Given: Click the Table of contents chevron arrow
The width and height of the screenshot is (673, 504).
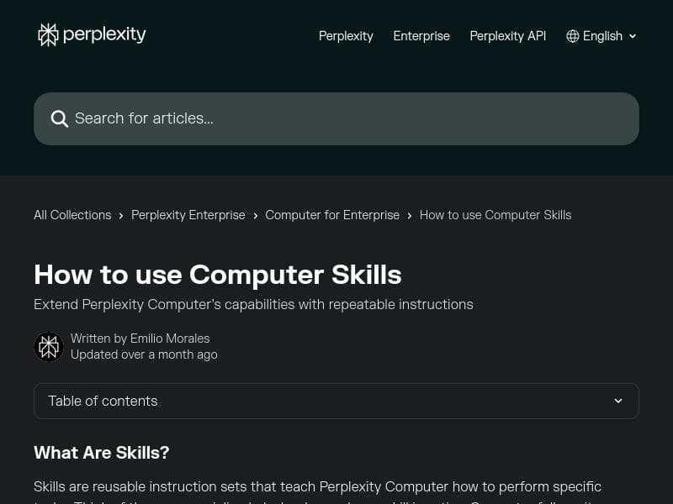Looking at the screenshot, I should click(x=618, y=401).
